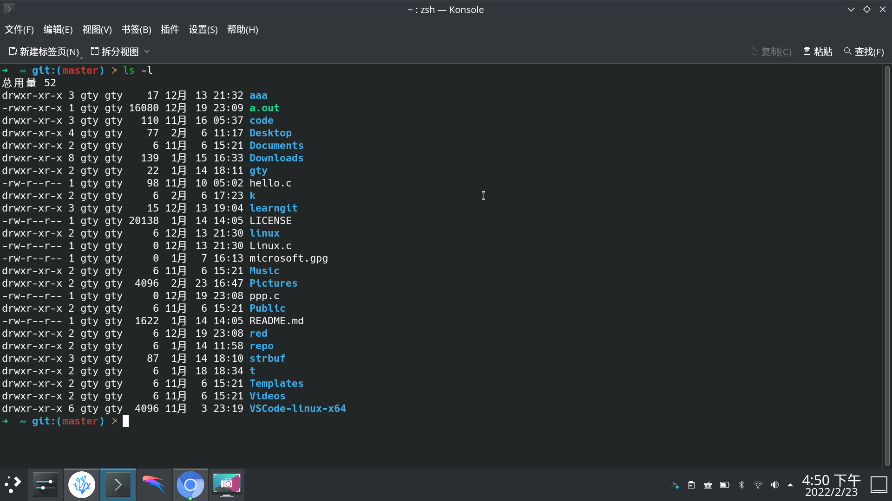The width and height of the screenshot is (892, 501).
Task: Click the 查找(F) find button
Action: coord(864,51)
